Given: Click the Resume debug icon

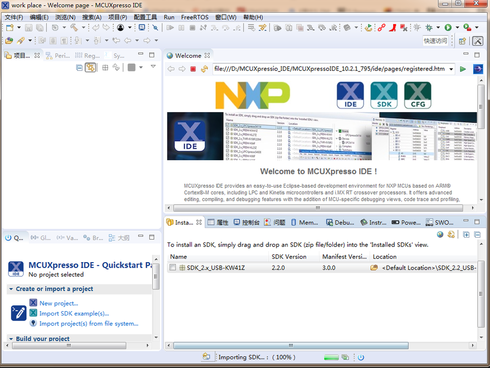Looking at the screenshot, I should [170, 28].
